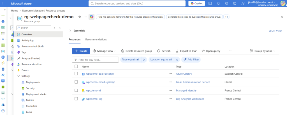Screen dimensions: 287x115
Task: Click Export to CSV
Action: 186,51
